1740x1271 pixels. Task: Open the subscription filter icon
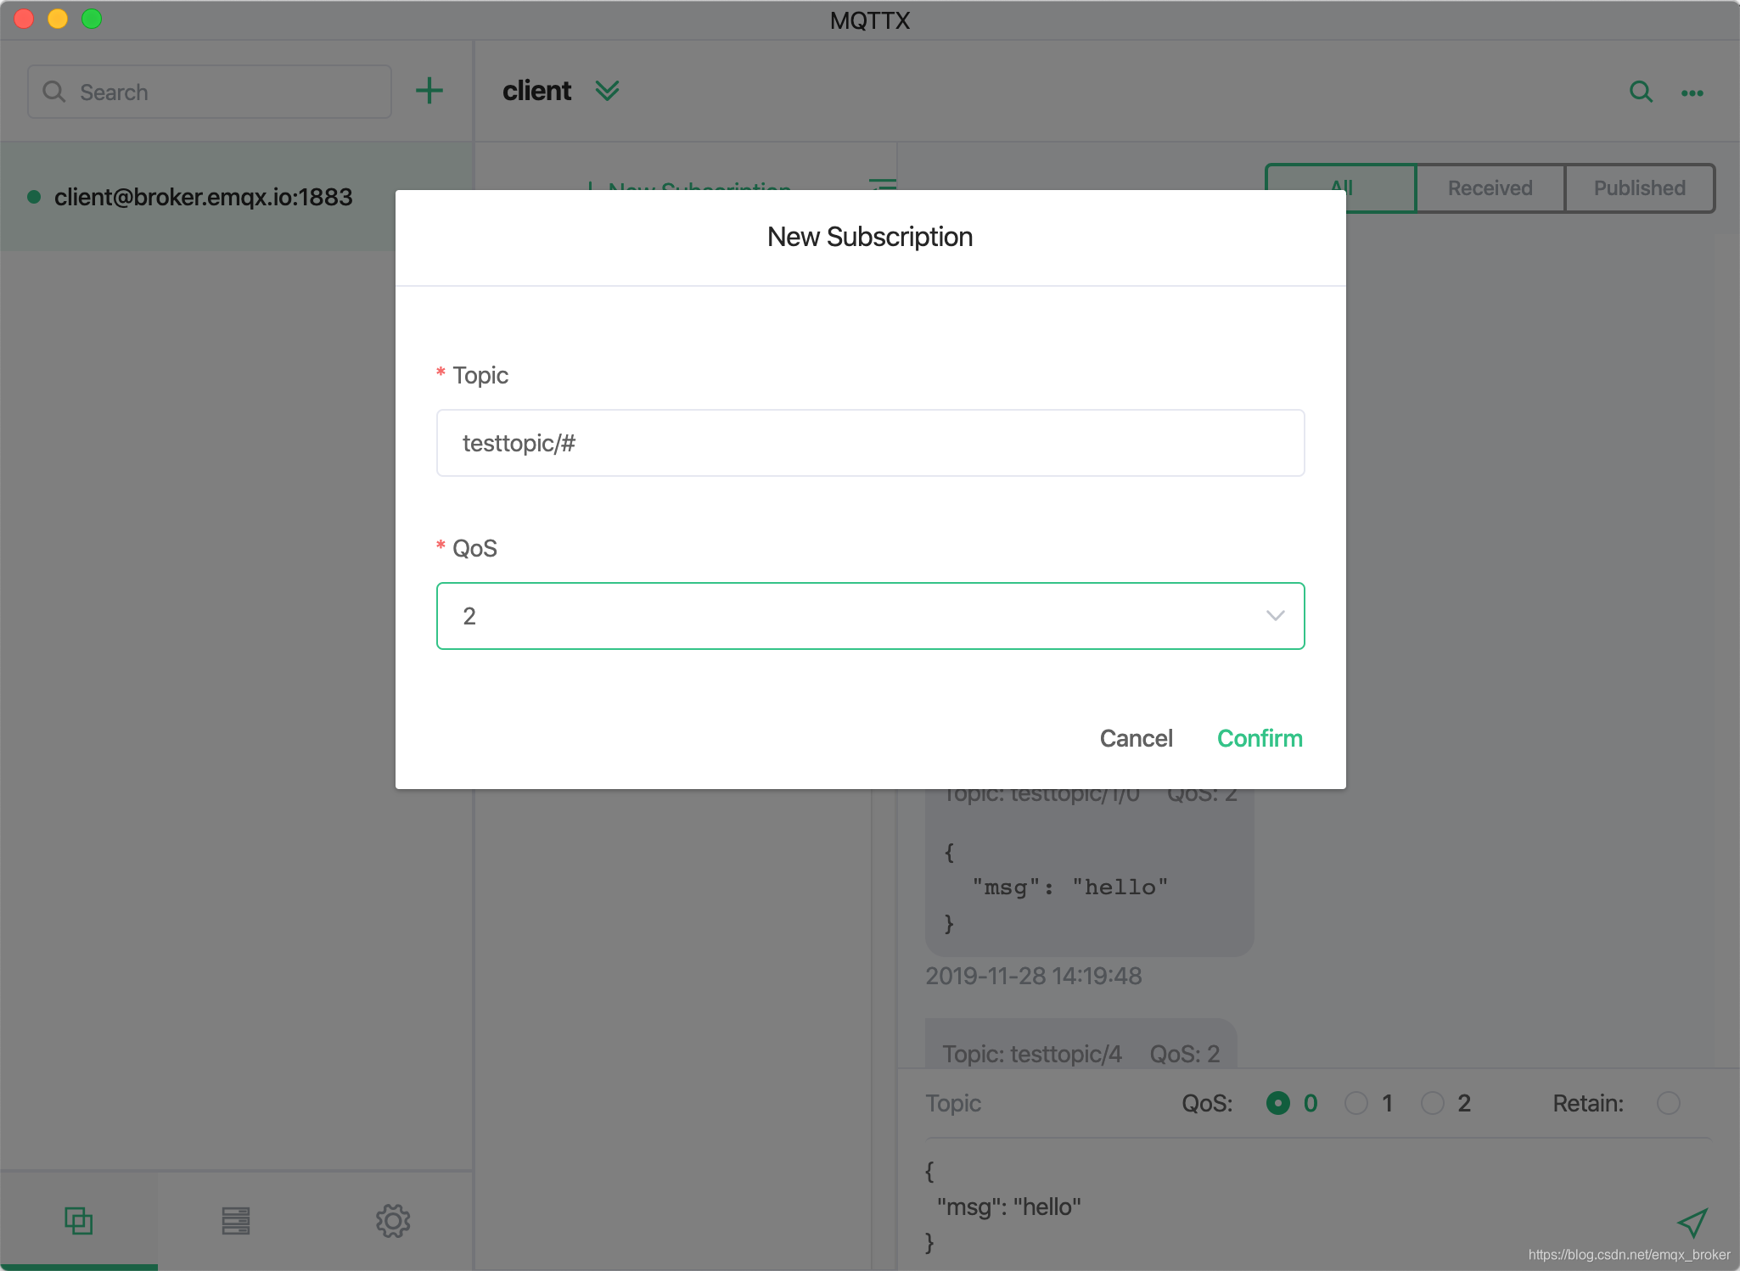pos(879,188)
